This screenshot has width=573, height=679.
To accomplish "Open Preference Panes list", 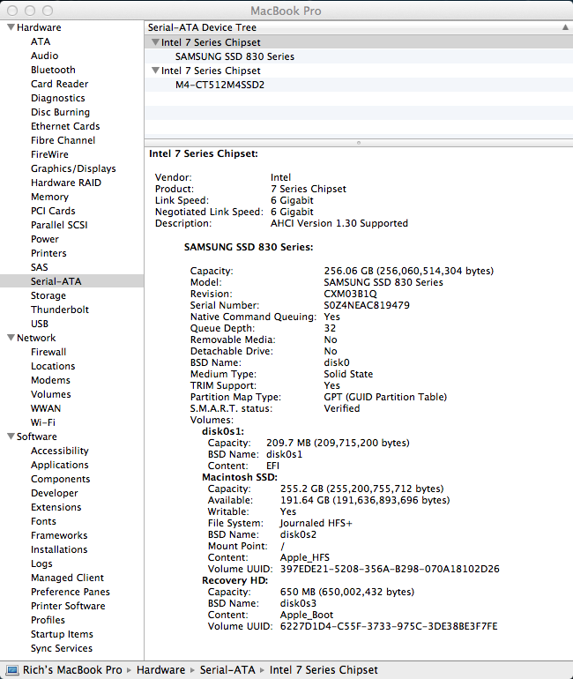I will (x=71, y=592).
